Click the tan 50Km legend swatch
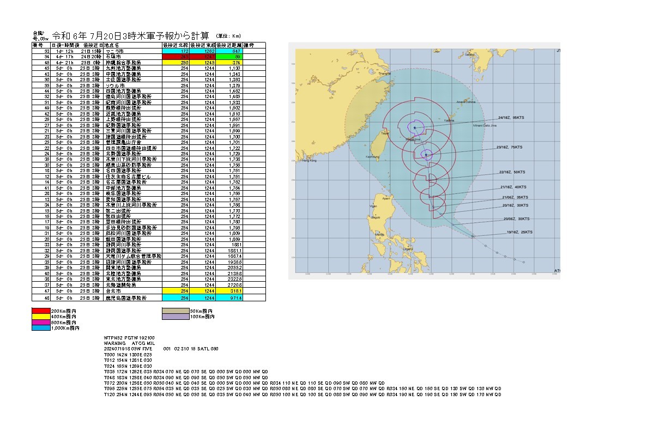The height and width of the screenshot is (437, 653). tap(176, 311)
